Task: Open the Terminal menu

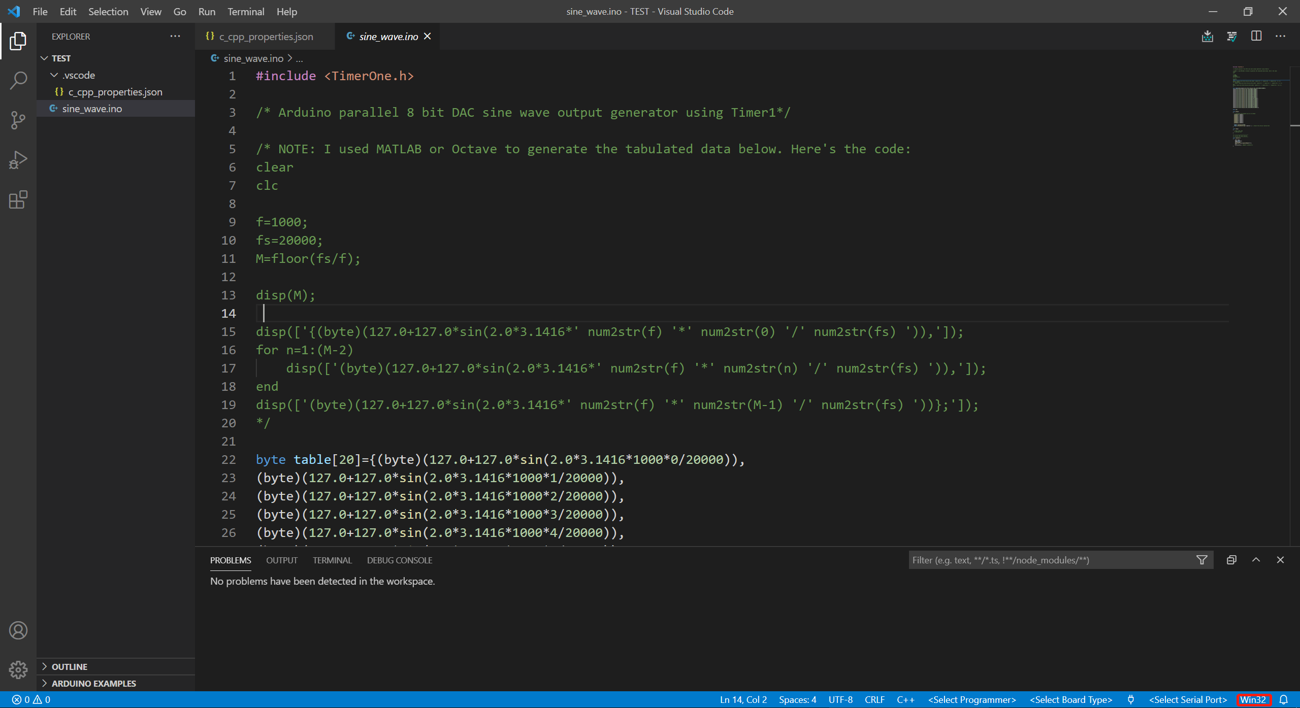Action: [x=246, y=11]
